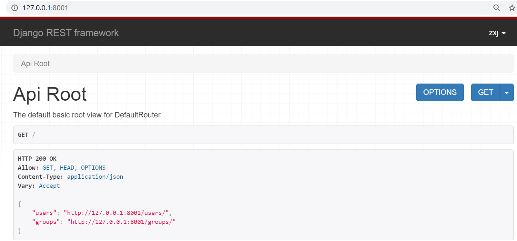
Task: Open the Django REST framework brand link
Action: coord(66,33)
